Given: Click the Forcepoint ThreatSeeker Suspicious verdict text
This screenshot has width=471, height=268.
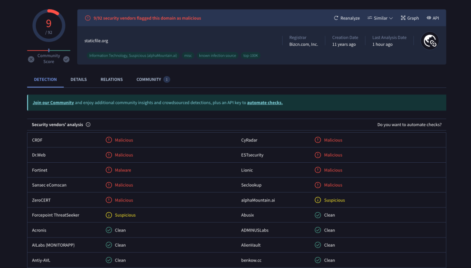Looking at the screenshot, I should (125, 215).
